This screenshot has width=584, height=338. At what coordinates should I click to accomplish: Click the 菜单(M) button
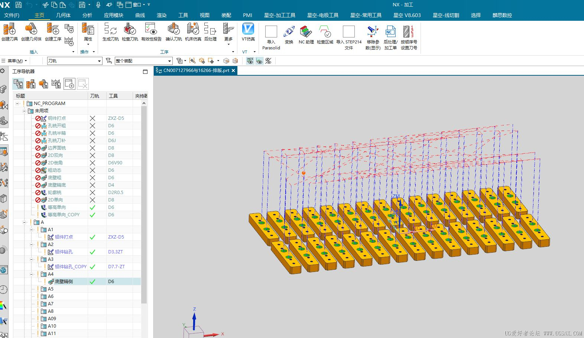point(15,61)
